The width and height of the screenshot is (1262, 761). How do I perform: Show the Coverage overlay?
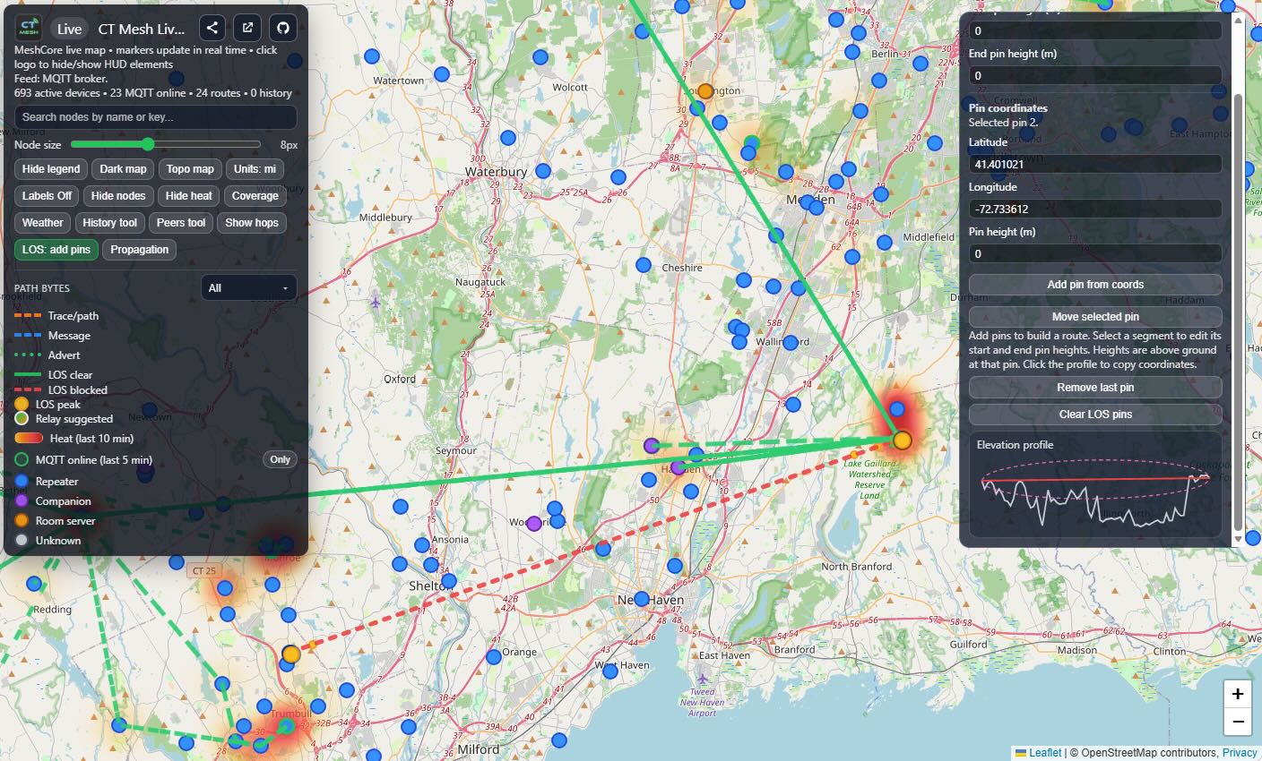[255, 196]
